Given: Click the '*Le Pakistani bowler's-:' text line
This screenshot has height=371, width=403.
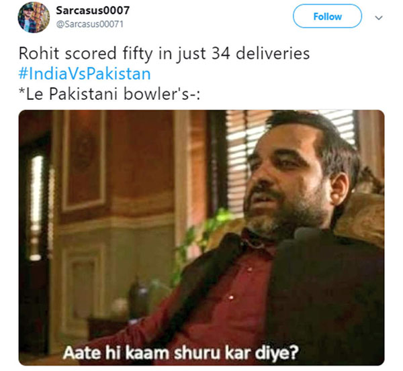Looking at the screenshot, I should (x=109, y=94).
